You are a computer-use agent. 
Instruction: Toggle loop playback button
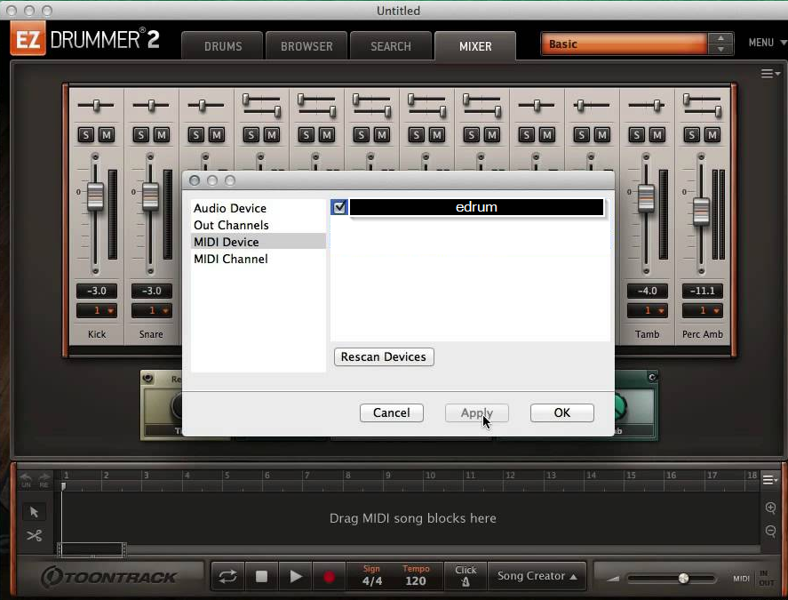[227, 576]
